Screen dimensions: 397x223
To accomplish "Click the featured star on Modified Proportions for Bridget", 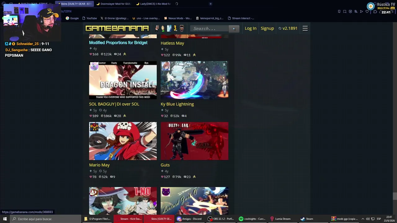I will point(125,54).
